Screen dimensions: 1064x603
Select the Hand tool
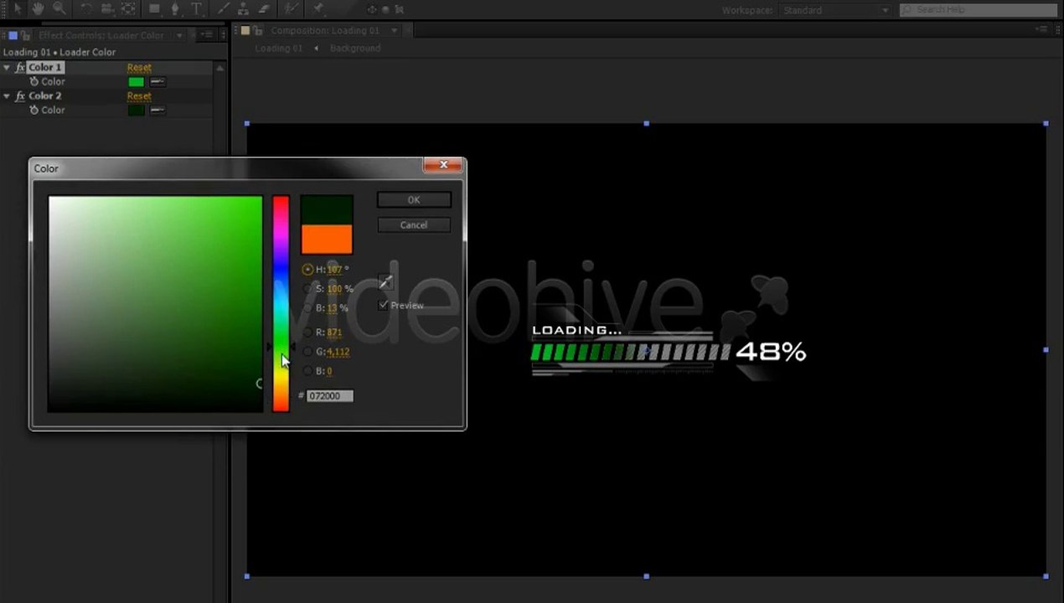click(x=39, y=9)
